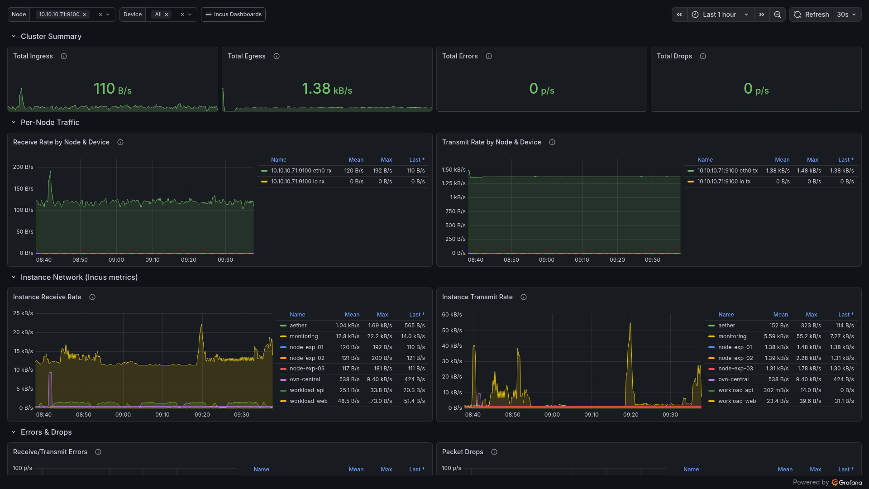This screenshot has height=489, width=869.
Task: Toggle lo tx series in Transmit Rate legend
Action: tap(724, 182)
